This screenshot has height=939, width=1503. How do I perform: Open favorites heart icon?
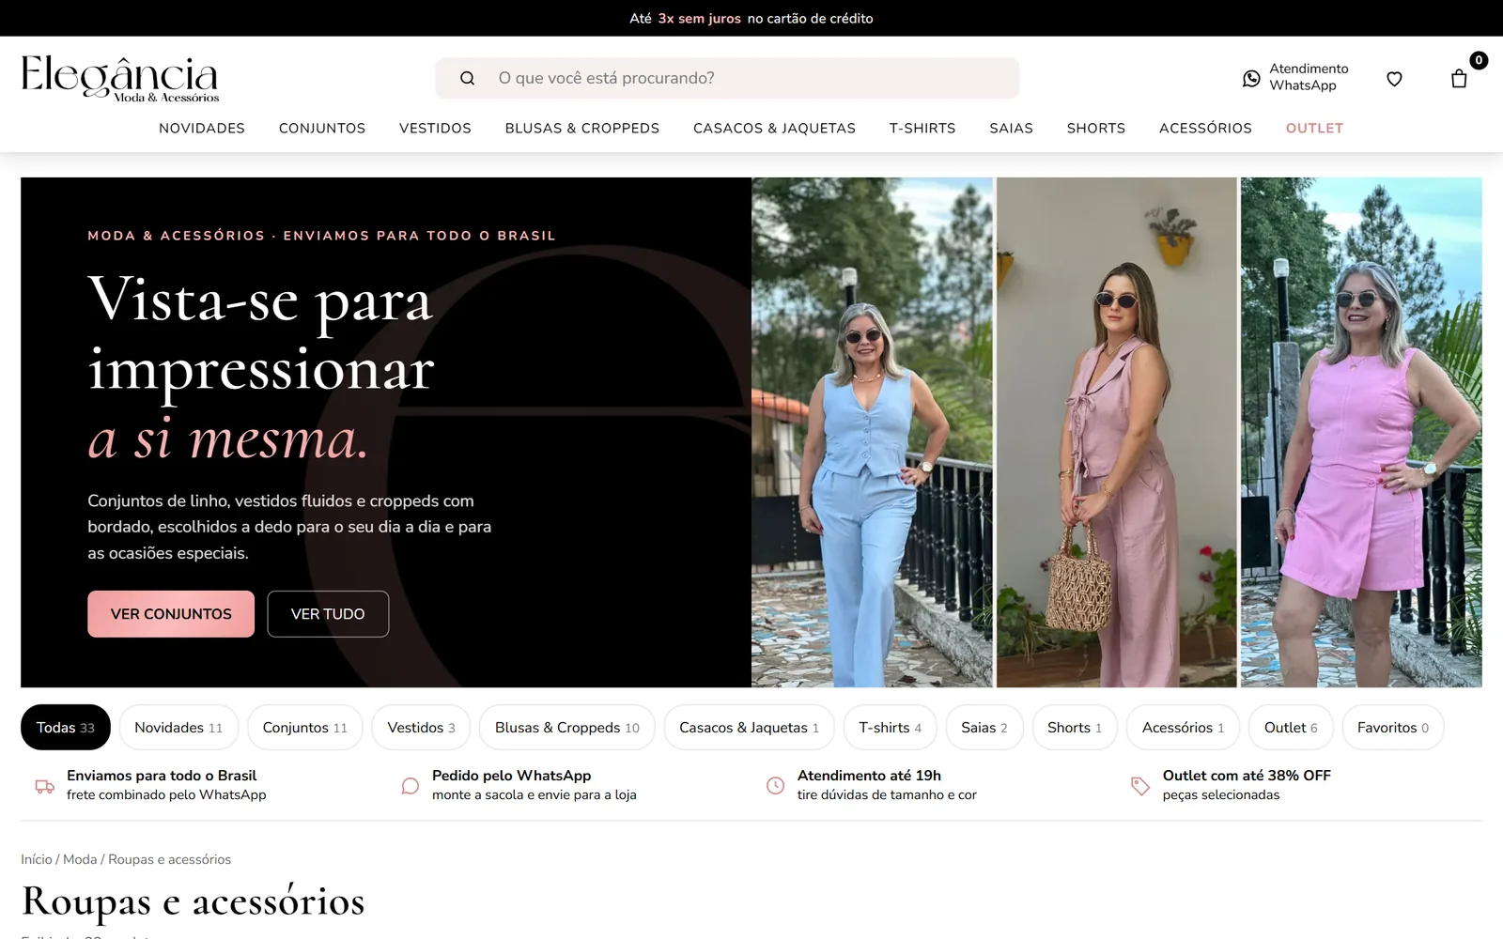coord(1394,79)
